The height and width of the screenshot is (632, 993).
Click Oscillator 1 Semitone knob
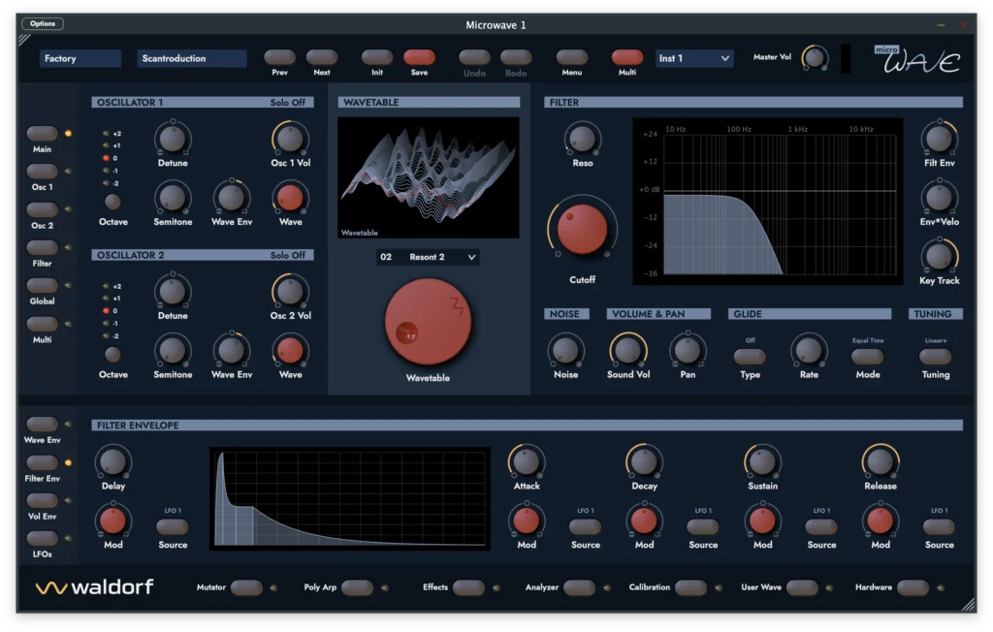[x=173, y=198]
